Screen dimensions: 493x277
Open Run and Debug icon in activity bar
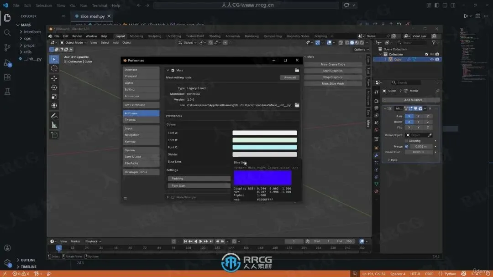pyautogui.click(x=7, y=62)
